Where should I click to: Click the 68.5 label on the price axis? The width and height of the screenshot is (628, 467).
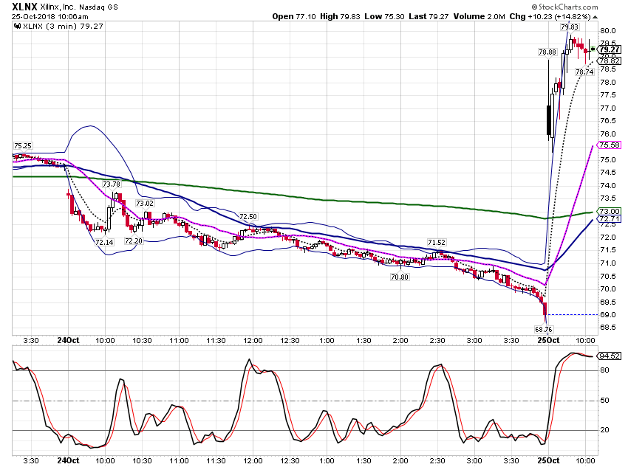pyautogui.click(x=607, y=328)
